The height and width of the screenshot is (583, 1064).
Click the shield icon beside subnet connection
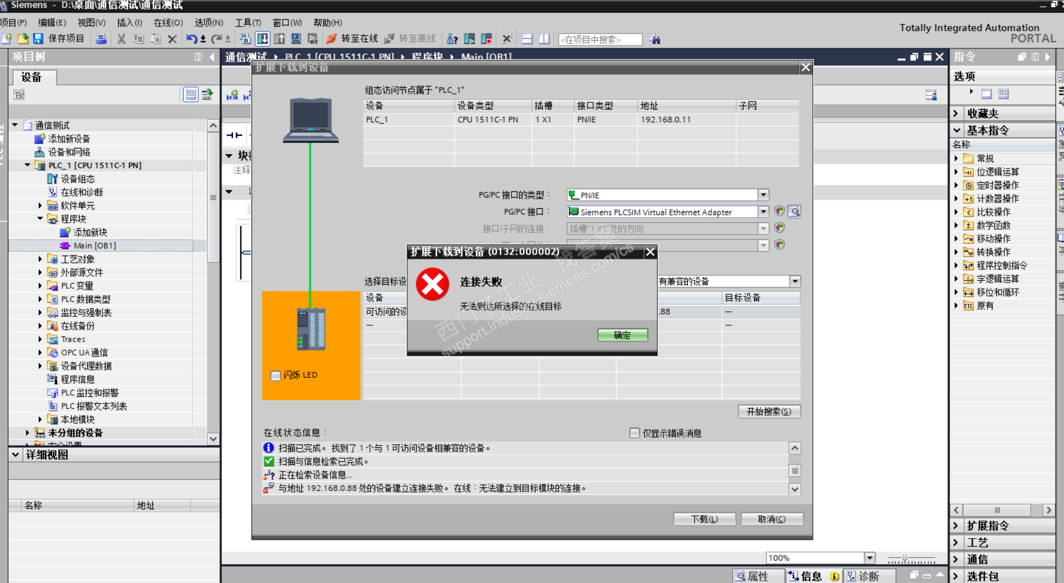(x=780, y=228)
